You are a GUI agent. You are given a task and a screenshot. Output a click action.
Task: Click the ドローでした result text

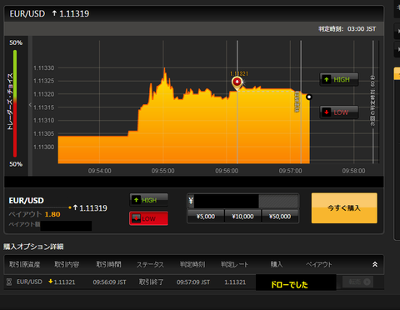289,285
